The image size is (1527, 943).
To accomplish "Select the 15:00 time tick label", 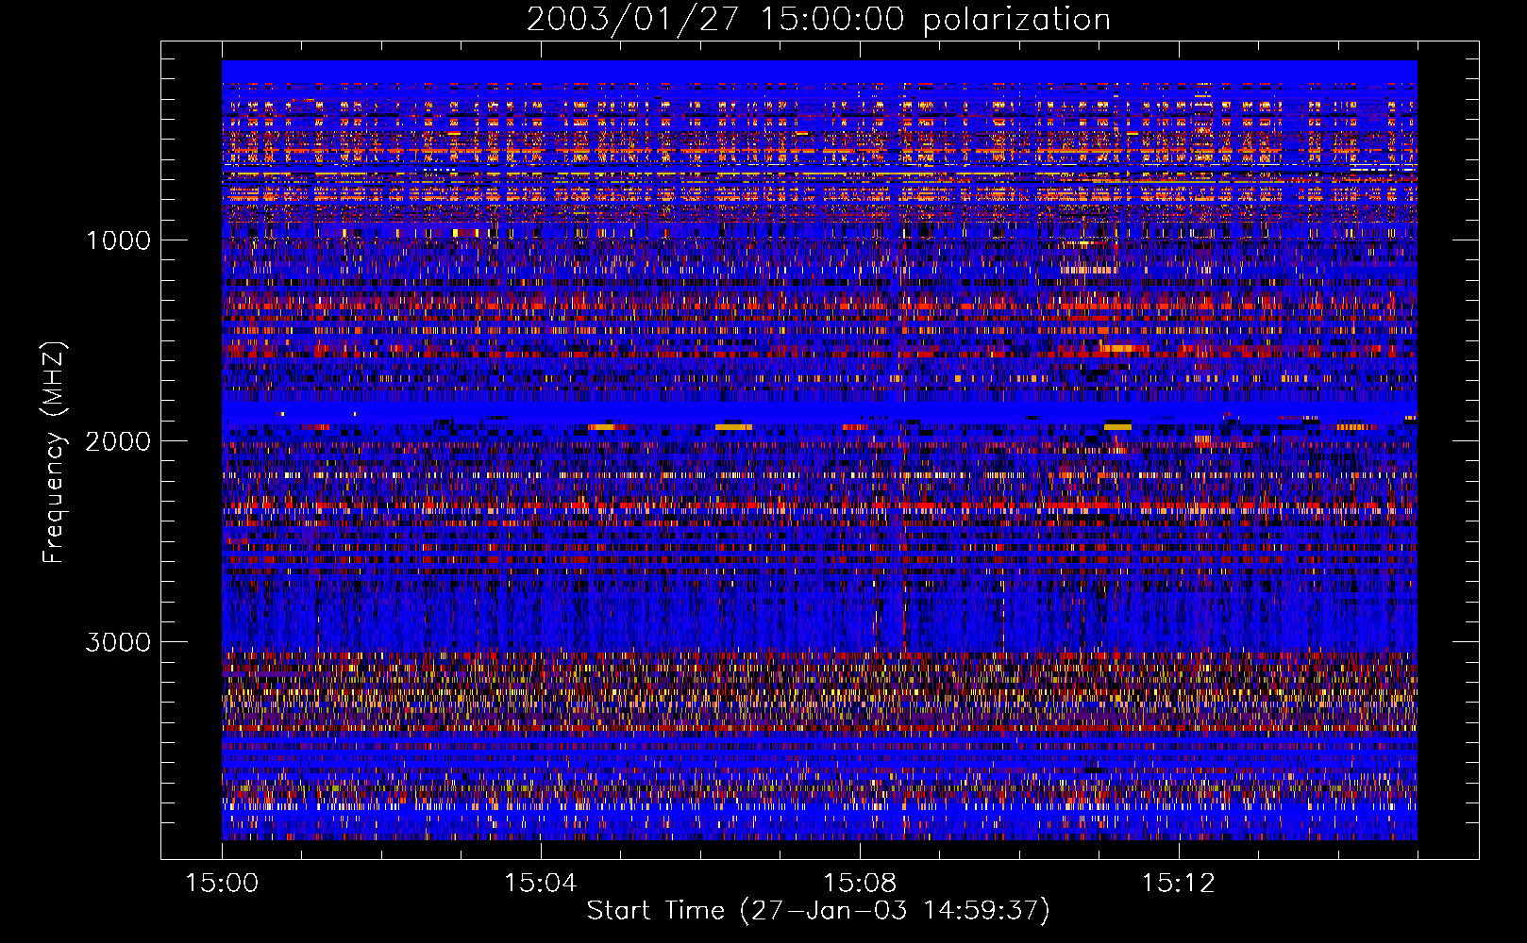I will click(x=222, y=884).
